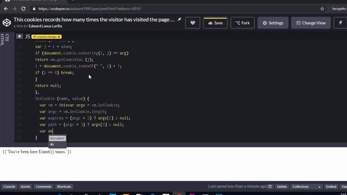
Task: Edit the pen title with pencil icon
Action: pos(179,19)
